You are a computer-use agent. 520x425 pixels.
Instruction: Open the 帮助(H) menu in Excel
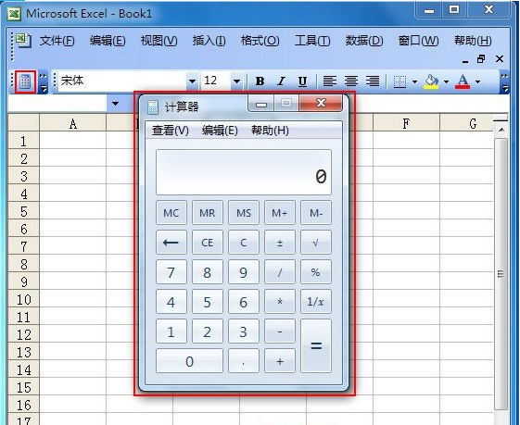coord(473,41)
